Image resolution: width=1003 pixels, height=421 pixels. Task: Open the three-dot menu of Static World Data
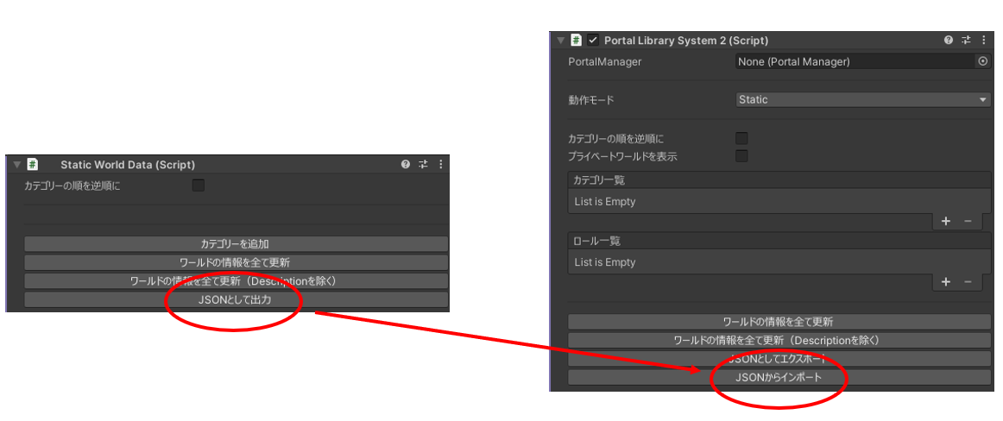[441, 164]
